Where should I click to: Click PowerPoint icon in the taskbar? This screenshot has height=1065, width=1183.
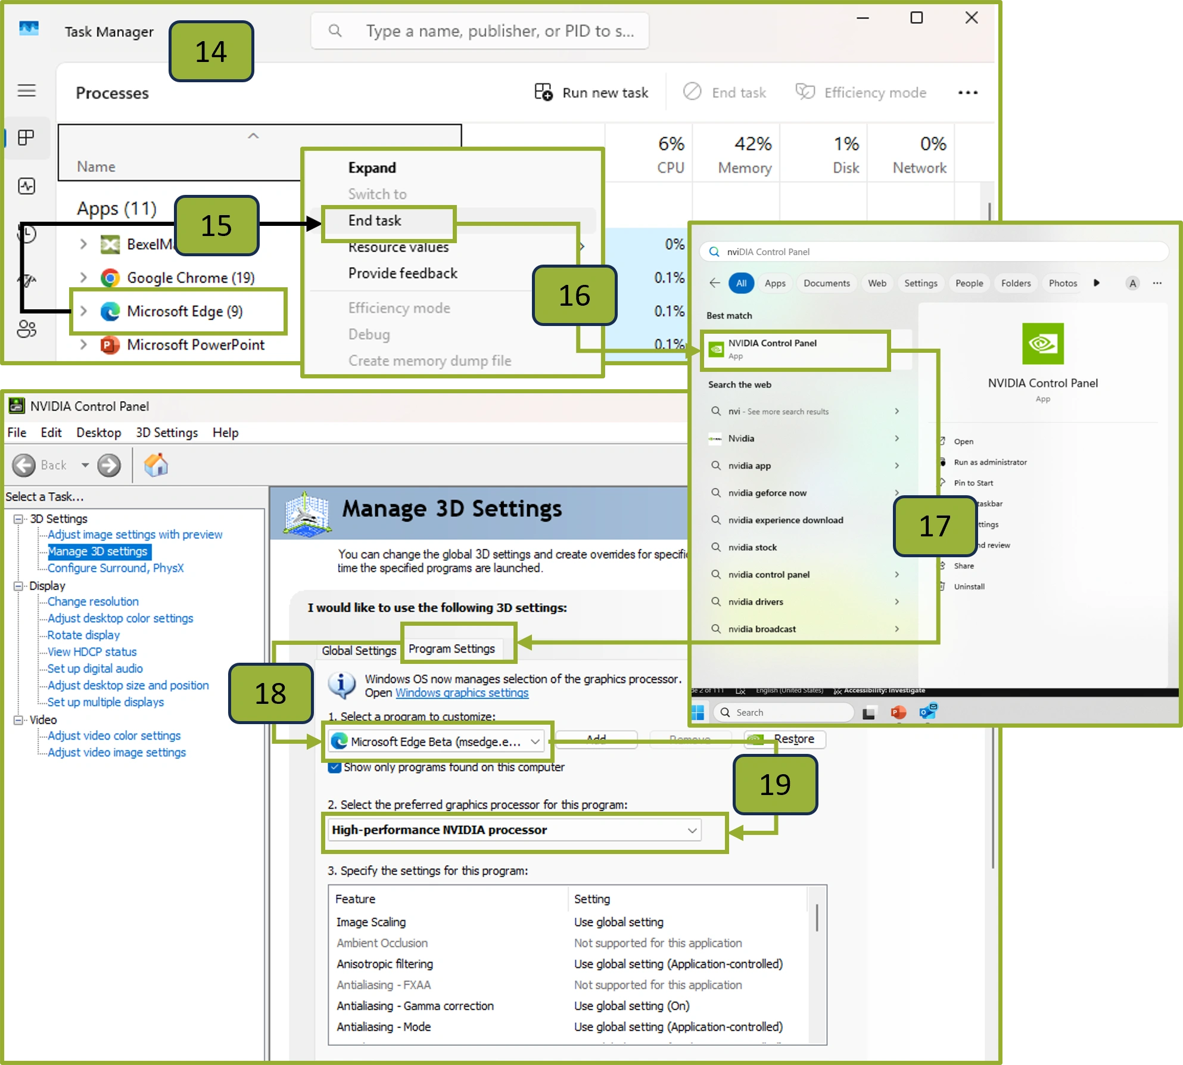pos(899,712)
